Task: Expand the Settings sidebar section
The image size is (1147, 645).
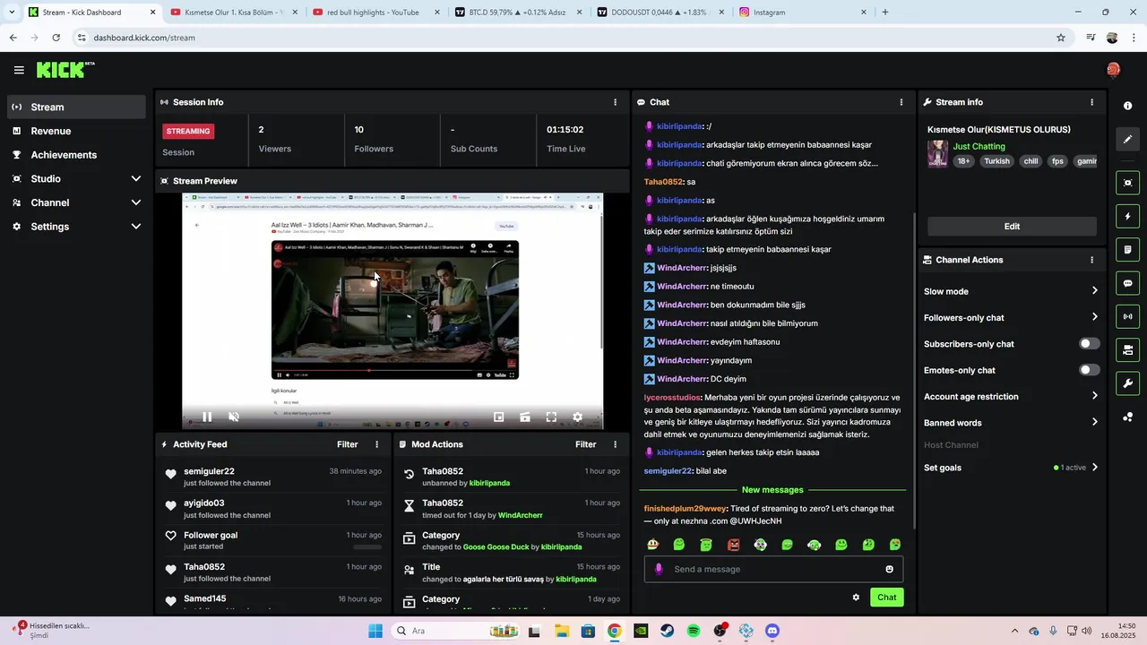Action: [76, 227]
